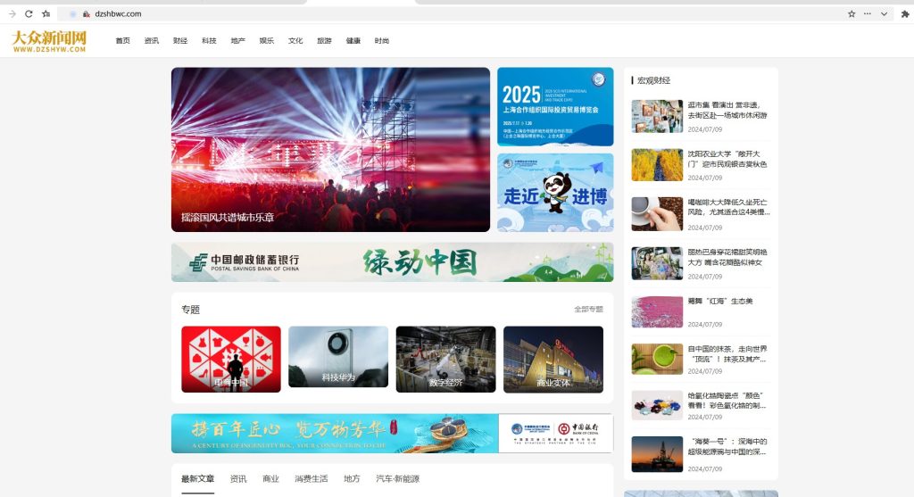
Task: Open article 丽热巴身穿花裙甜美明艳大方
Action: [x=727, y=258]
